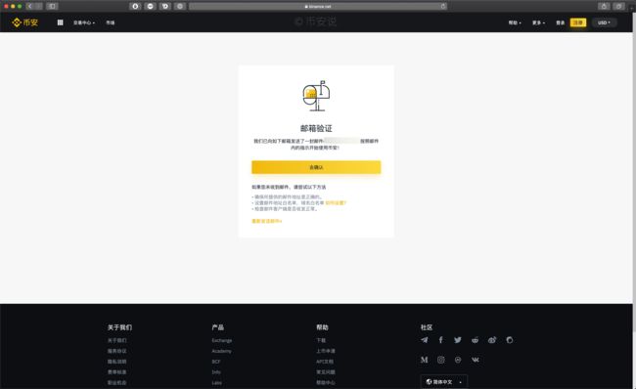The image size is (636, 389).
Task: Open the grid apps menu icon
Action: tap(60, 22)
